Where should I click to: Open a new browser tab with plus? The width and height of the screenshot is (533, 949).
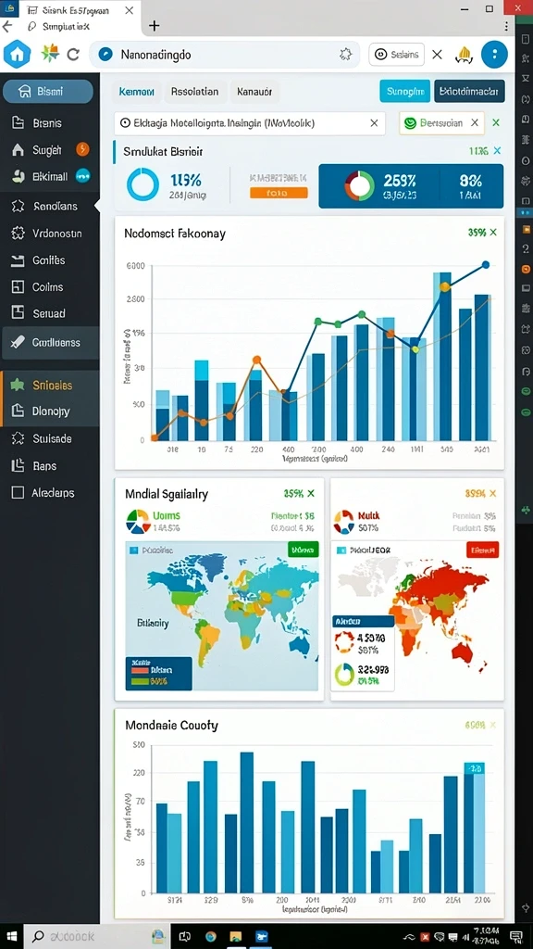click(155, 25)
